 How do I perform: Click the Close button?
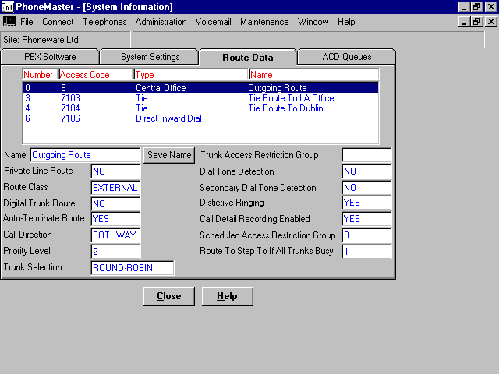(x=169, y=296)
